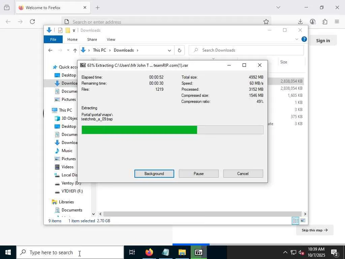345x259 pixels.
Task: Open the File tab in Explorer
Action: [53, 39]
